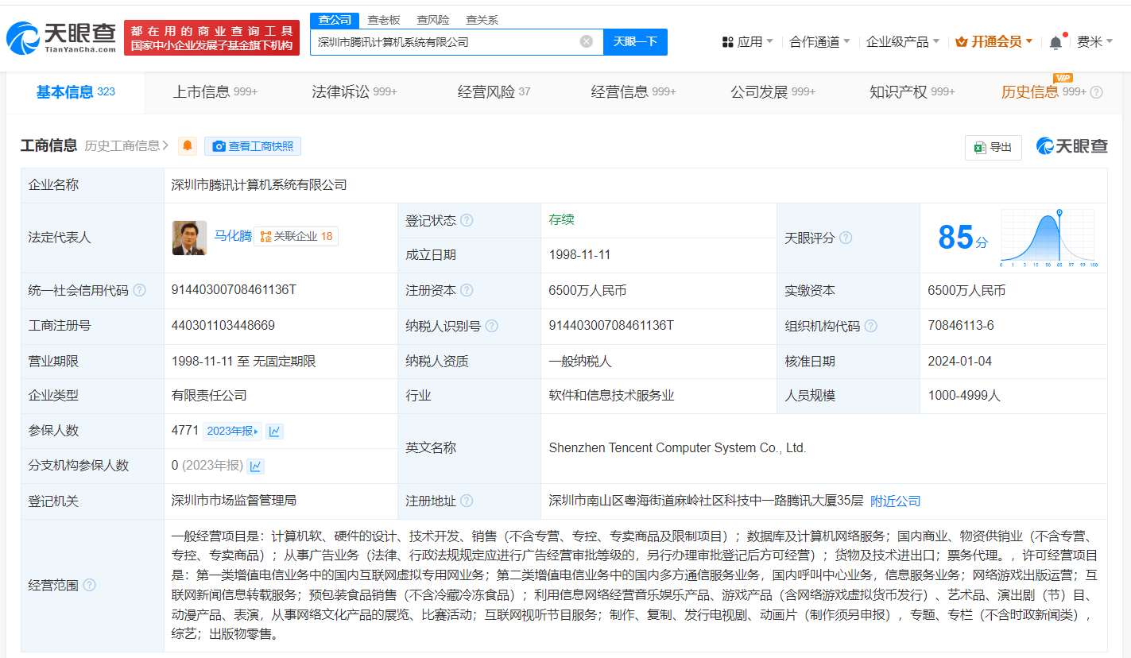Click the help icon beside 统一社会信用代码
Image resolution: width=1131 pixels, height=658 pixels.
pos(140,291)
